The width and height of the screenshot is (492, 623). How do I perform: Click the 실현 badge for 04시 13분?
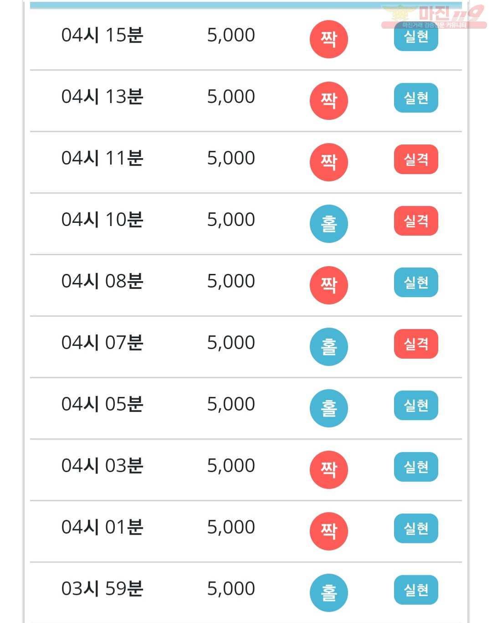pyautogui.click(x=416, y=98)
